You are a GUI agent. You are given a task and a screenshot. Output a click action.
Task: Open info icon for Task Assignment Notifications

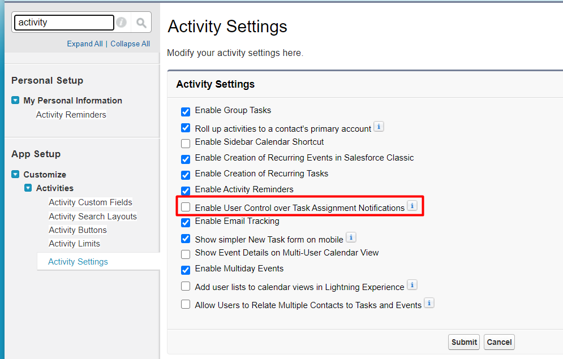point(412,206)
